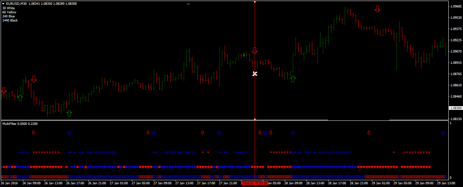The width and height of the screenshot is (463, 187).
Task: Click the MultiFilter 0.0500 0.2200 indicator label
Action: [20, 124]
